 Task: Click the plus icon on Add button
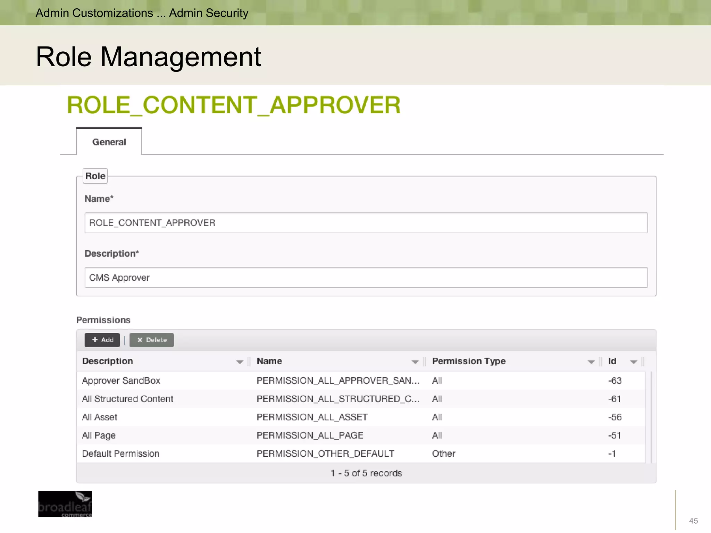pos(95,339)
